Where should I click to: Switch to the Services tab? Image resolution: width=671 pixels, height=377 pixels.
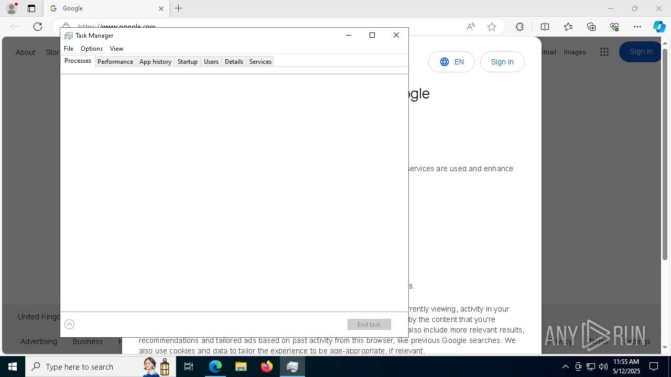pos(260,62)
